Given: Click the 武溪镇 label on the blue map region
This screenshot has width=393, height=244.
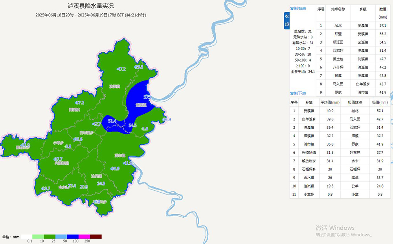Looking at the screenshot, I should pos(141,105).
